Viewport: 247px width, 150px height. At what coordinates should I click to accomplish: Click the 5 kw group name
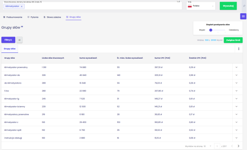(x=7, y=91)
